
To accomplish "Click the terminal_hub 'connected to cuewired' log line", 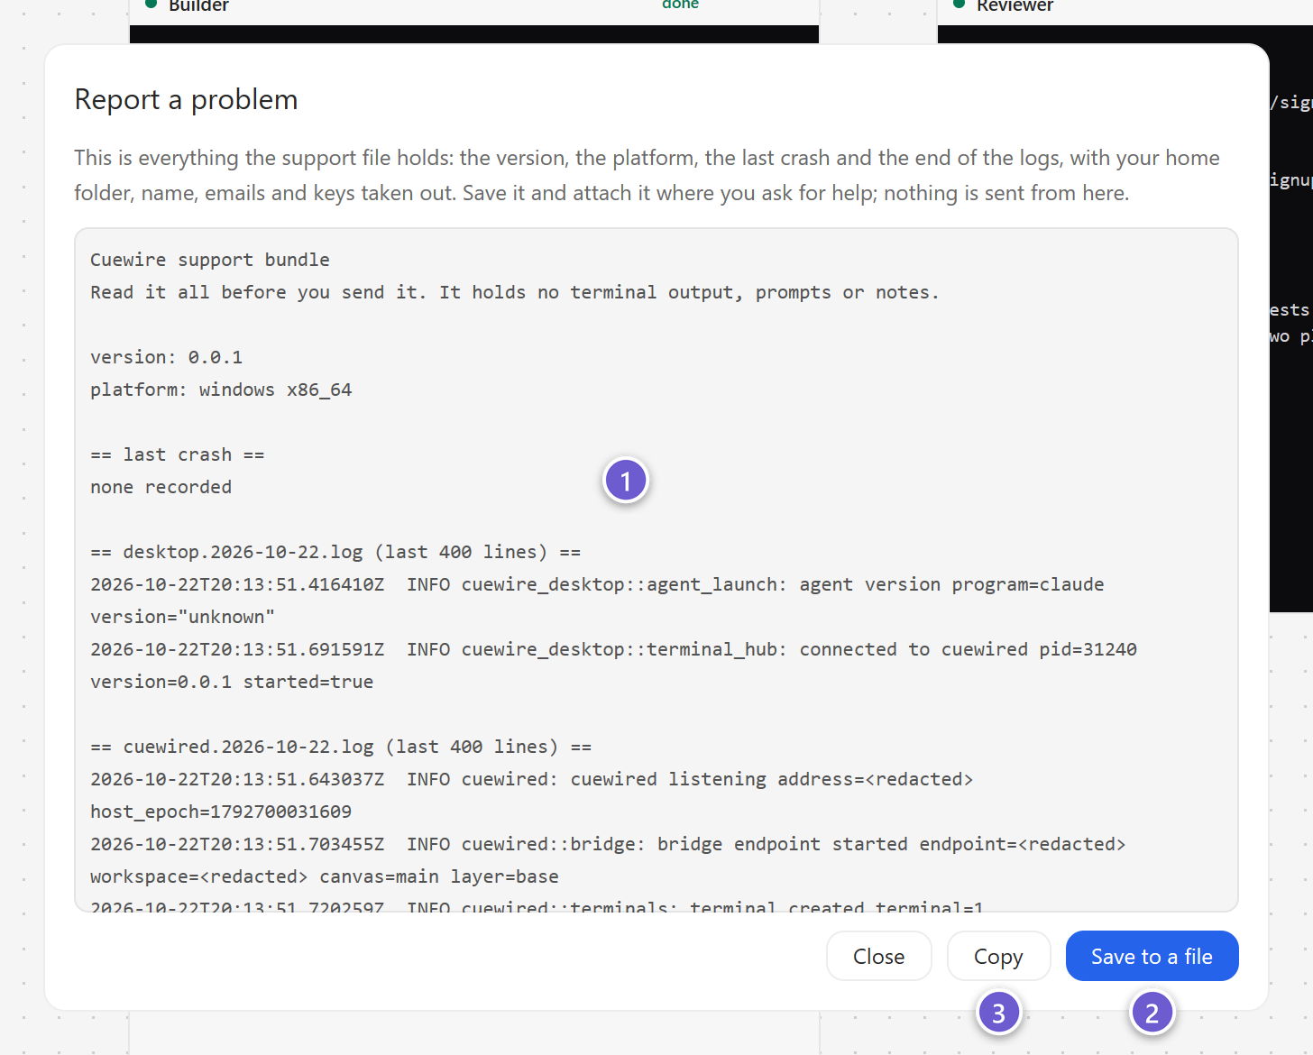I will [613, 649].
